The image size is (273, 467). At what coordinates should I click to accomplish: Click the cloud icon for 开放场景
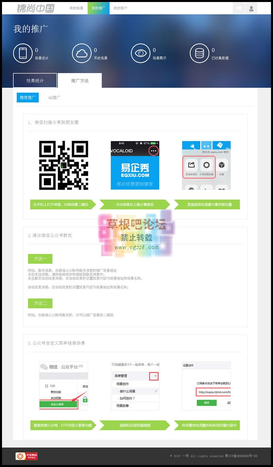point(82,53)
